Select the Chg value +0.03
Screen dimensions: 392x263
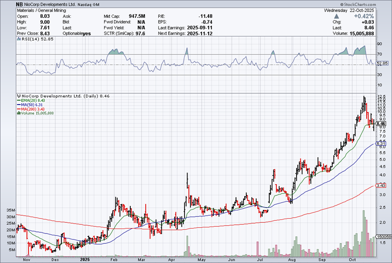point(368,22)
